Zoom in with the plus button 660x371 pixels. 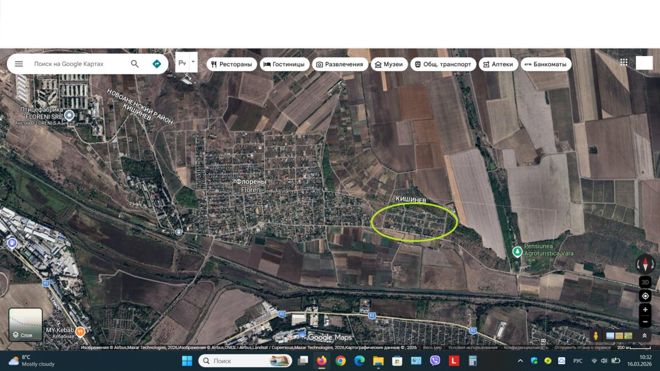click(645, 310)
